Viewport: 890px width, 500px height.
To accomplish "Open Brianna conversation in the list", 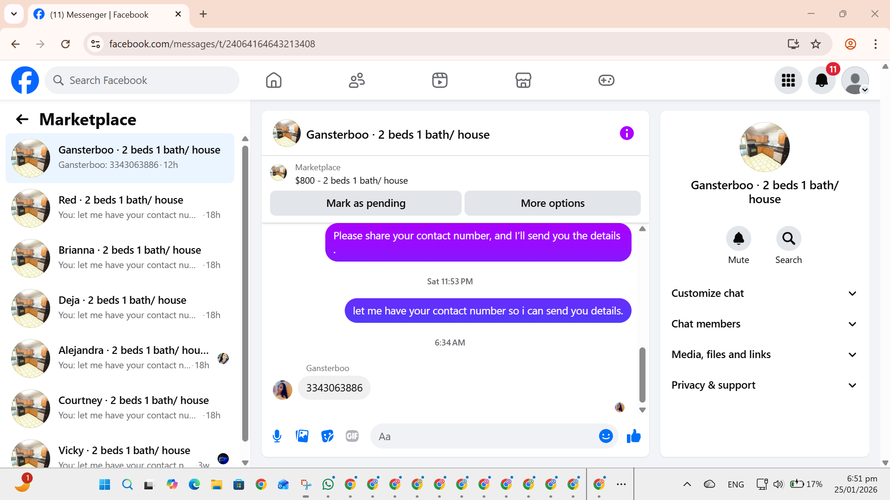I will click(120, 258).
